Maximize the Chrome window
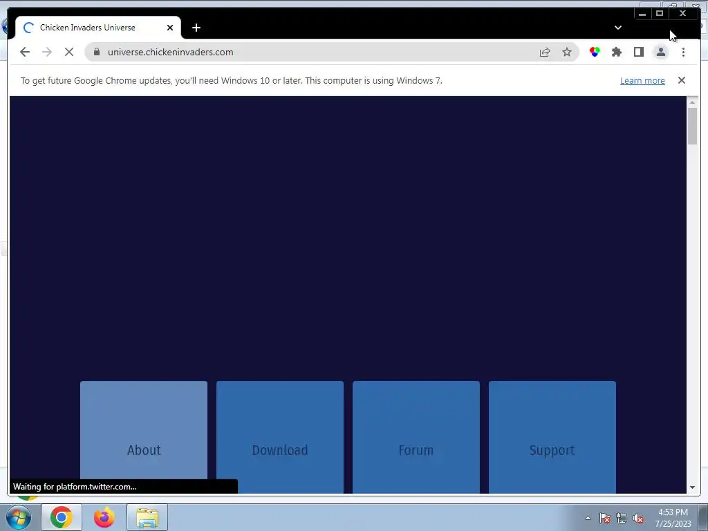The image size is (708, 531). pyautogui.click(x=659, y=14)
